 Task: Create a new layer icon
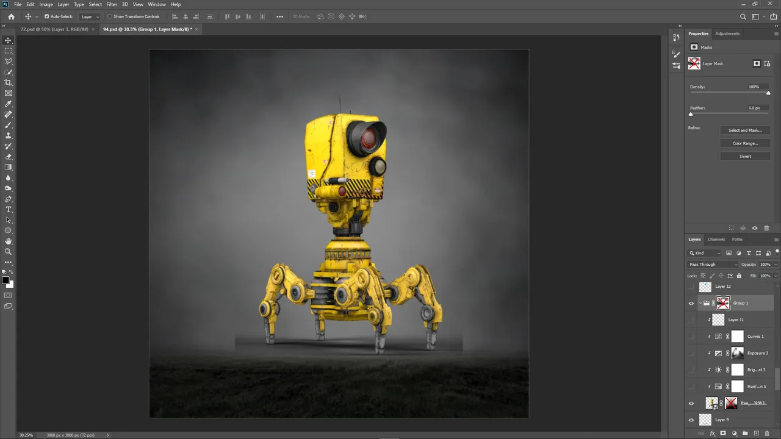pyautogui.click(x=756, y=434)
